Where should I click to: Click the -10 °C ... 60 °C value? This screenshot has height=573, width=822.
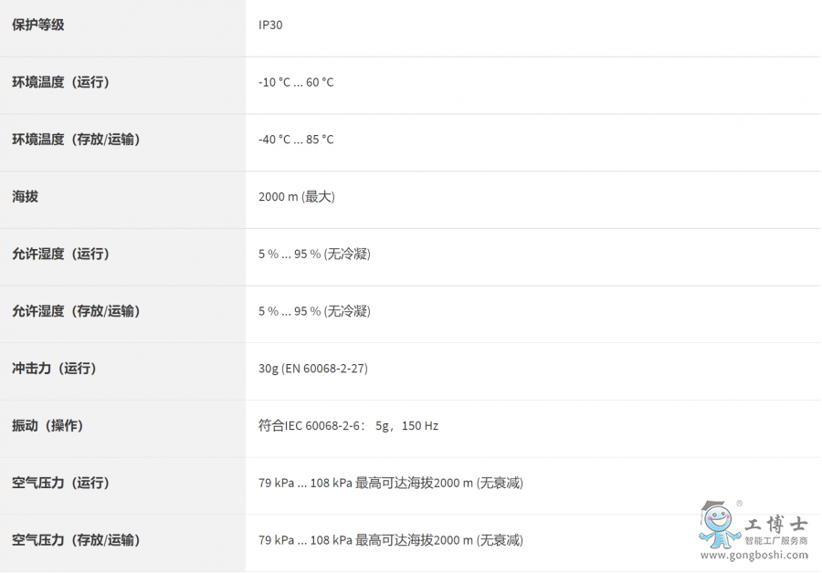[x=296, y=83]
